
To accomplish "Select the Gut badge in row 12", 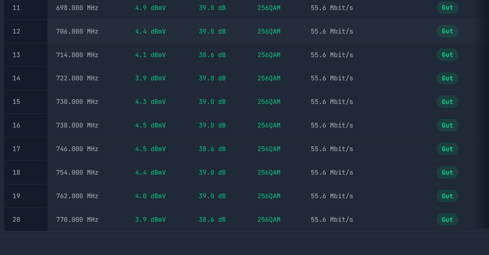I will [447, 31].
